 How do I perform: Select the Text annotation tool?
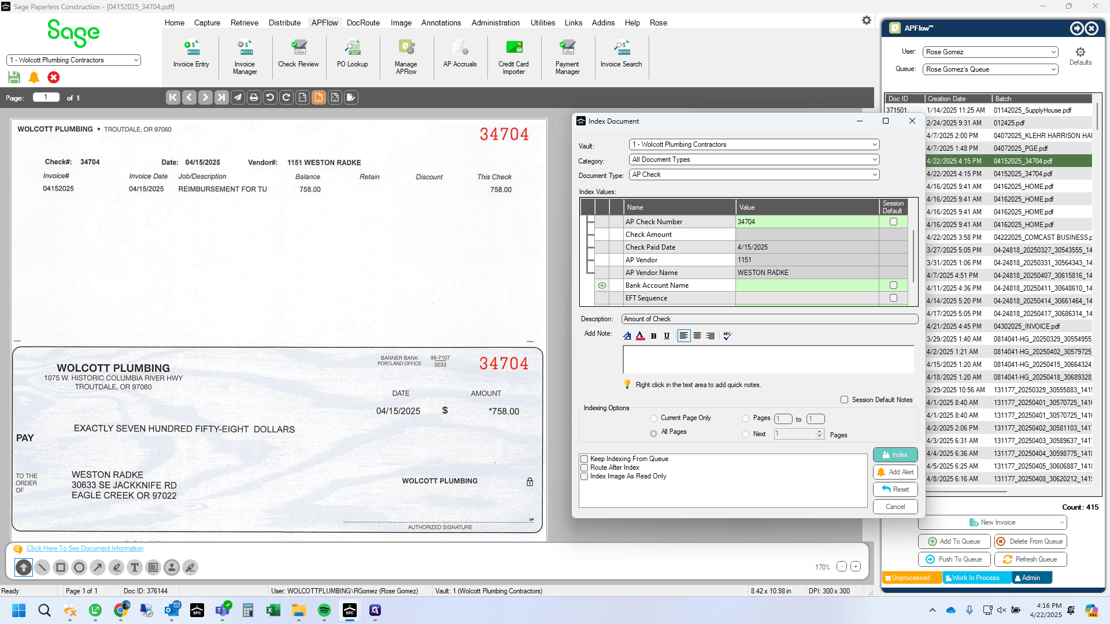[x=135, y=567]
